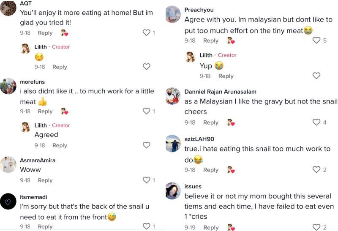
Task: Like Preachyou's comment with heart icon
Action: click(316, 41)
